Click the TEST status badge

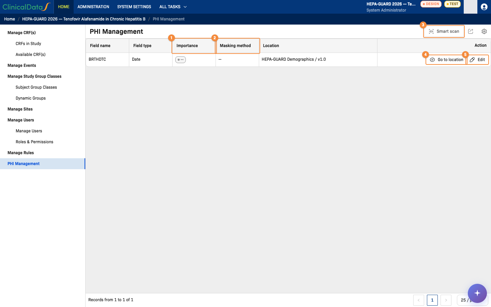pyautogui.click(x=452, y=4)
